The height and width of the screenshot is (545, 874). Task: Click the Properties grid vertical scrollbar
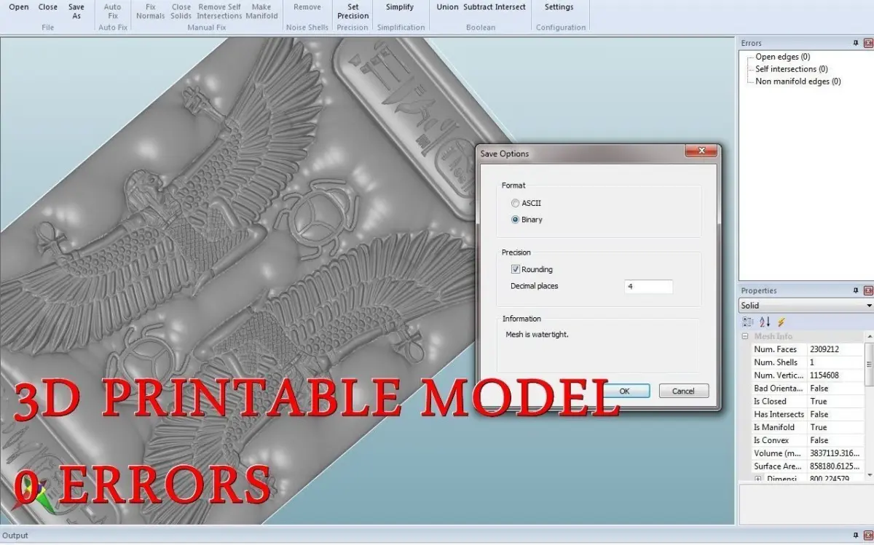pos(869,406)
